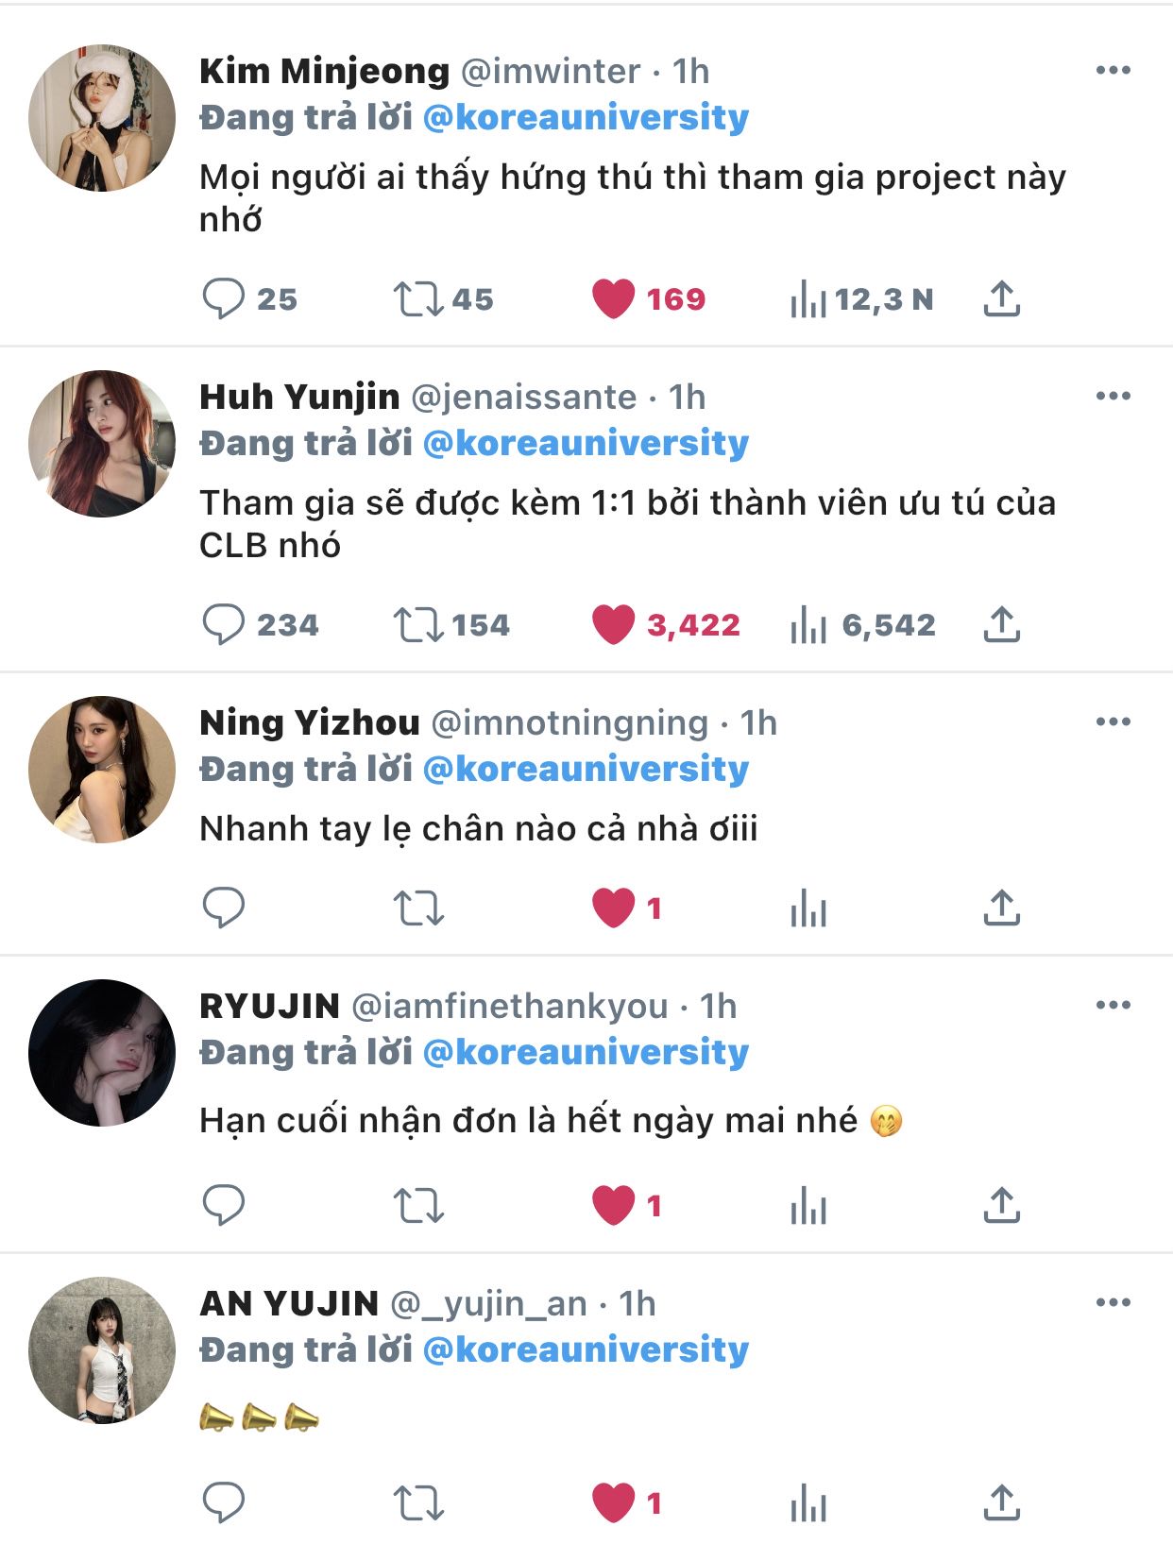Open @koreauniversity link in Kim Minjeong's reply

586,117
